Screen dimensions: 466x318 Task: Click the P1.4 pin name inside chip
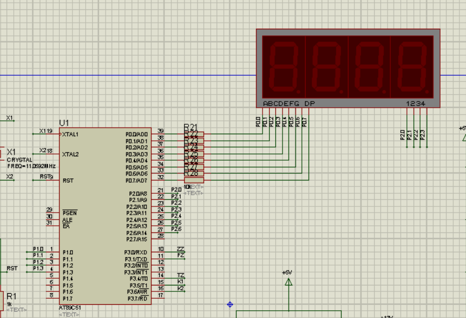pos(68,279)
